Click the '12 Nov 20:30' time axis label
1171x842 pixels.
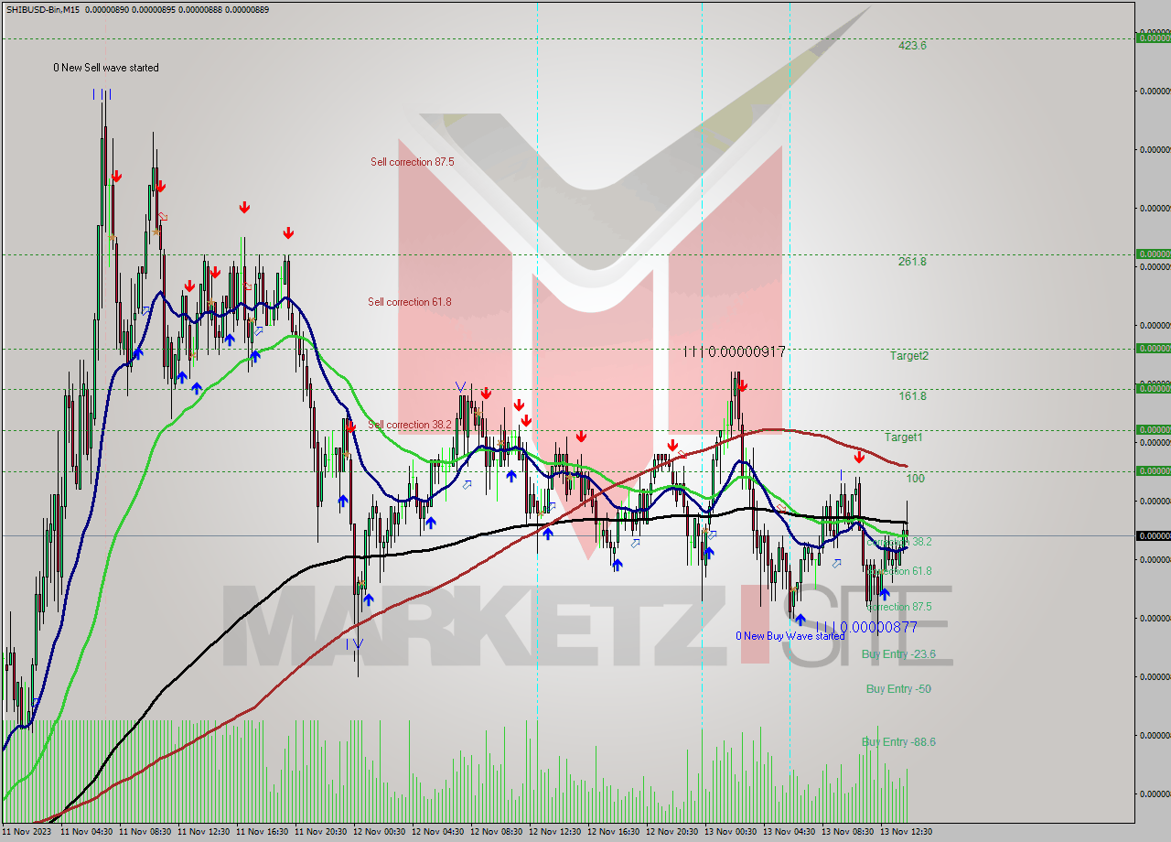[x=671, y=832]
